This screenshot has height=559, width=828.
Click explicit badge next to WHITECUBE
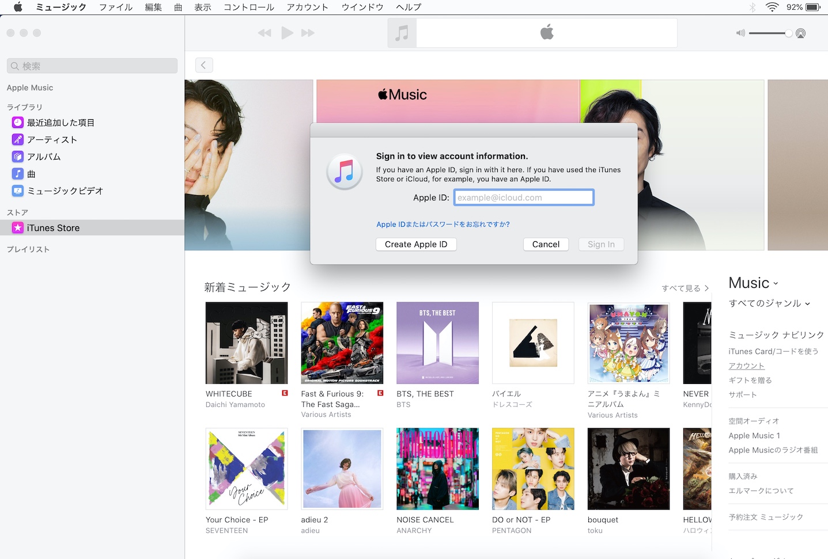pyautogui.click(x=285, y=393)
